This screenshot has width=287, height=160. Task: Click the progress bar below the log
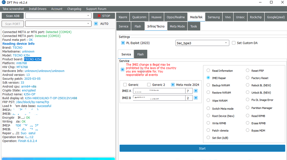(58, 159)
